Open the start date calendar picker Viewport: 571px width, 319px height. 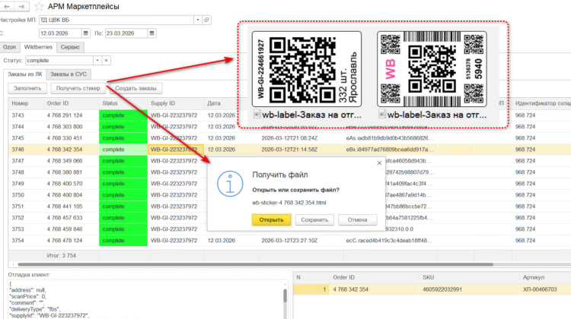tap(85, 33)
